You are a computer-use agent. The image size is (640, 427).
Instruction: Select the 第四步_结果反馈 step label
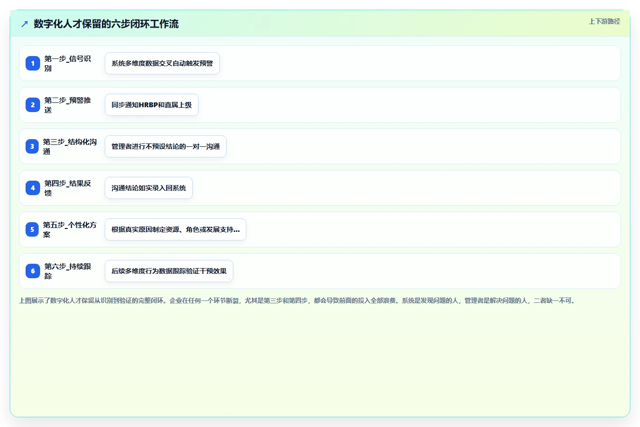click(68, 188)
